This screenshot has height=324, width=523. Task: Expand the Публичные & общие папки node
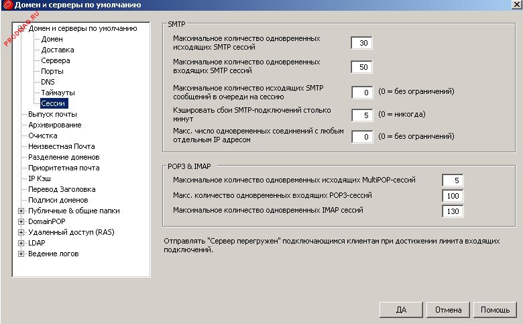[x=21, y=211]
